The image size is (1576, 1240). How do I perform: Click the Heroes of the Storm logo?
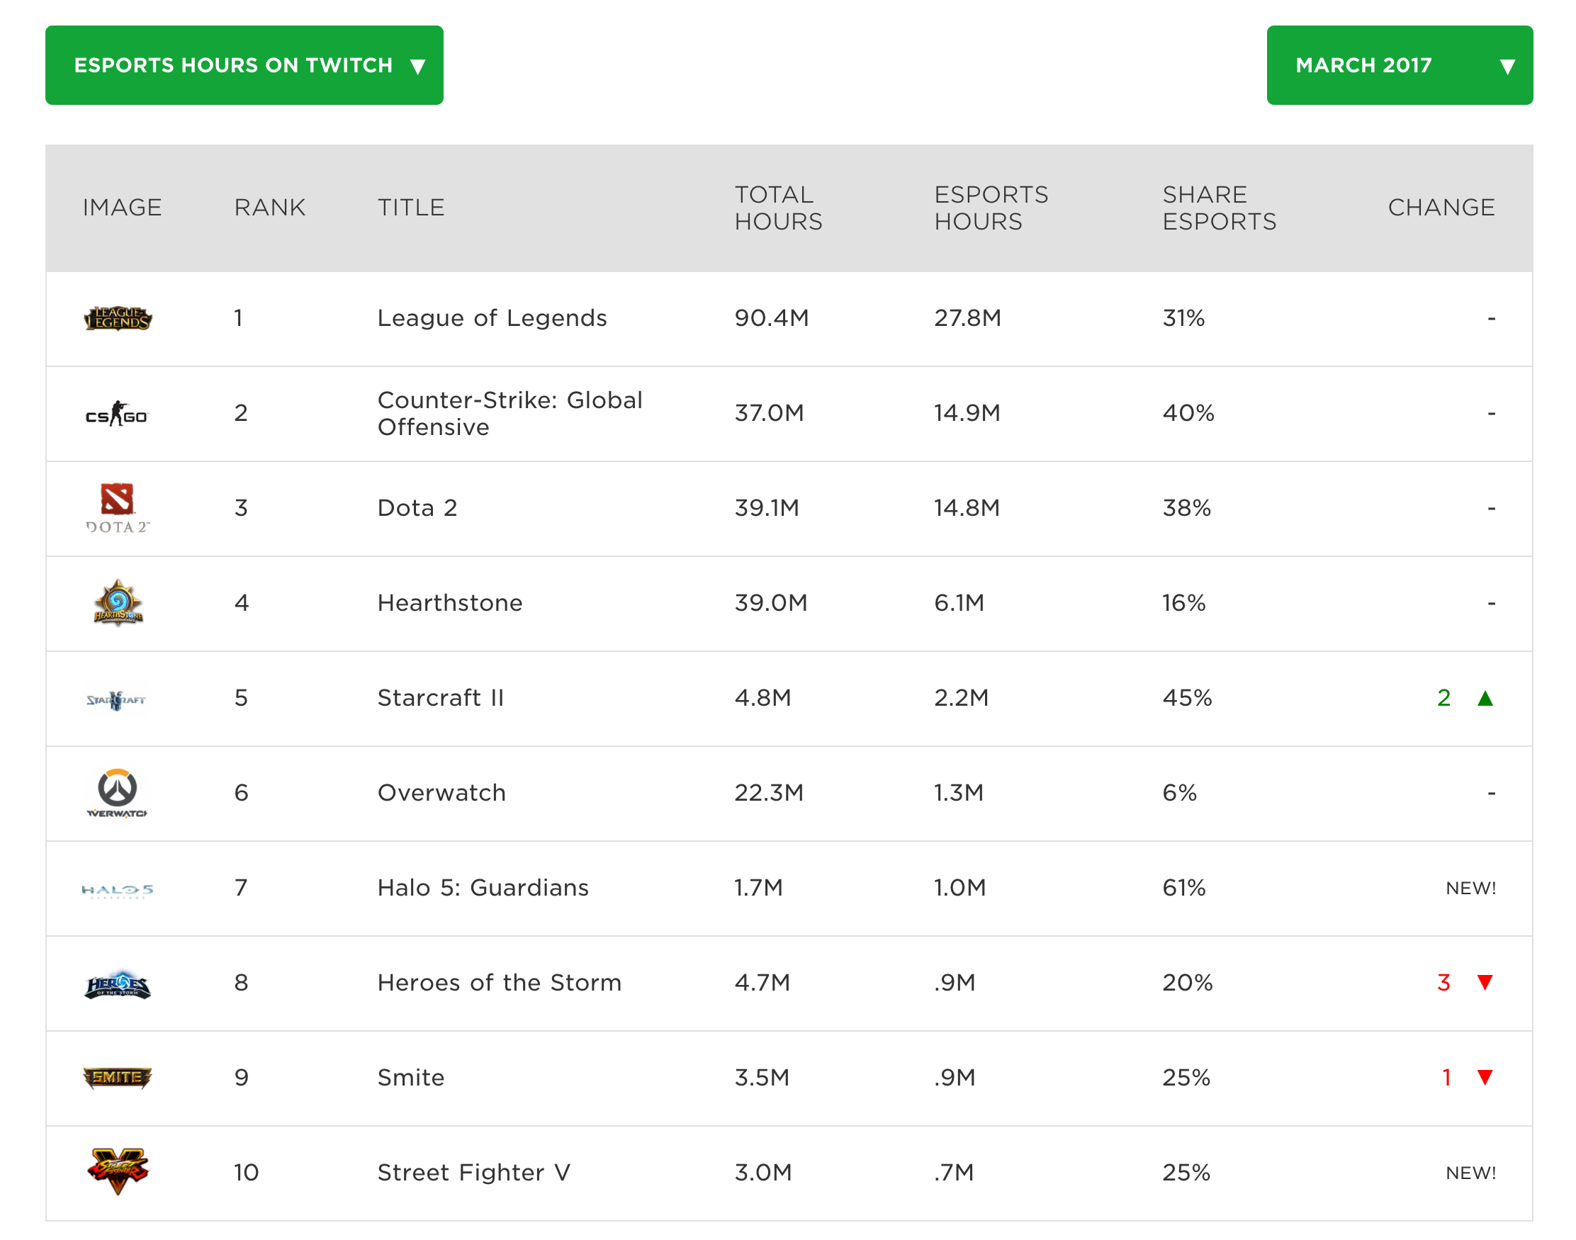tap(118, 983)
